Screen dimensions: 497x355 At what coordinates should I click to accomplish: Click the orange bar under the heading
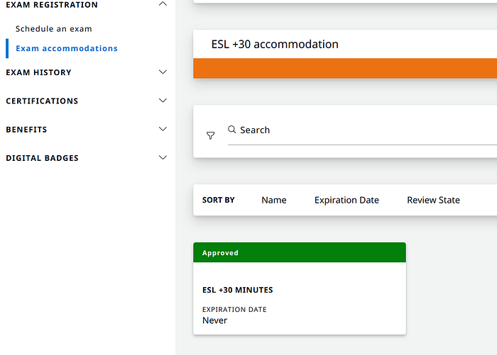344,68
